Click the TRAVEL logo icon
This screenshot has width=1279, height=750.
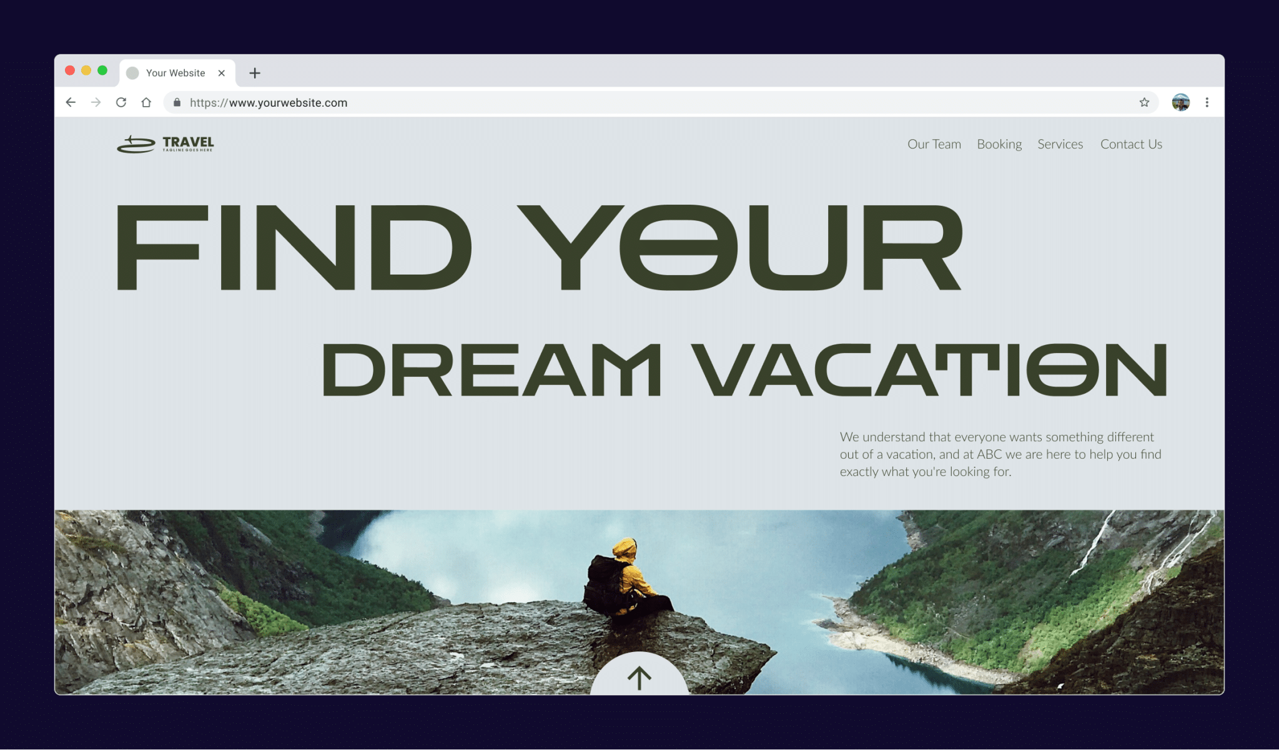click(134, 143)
